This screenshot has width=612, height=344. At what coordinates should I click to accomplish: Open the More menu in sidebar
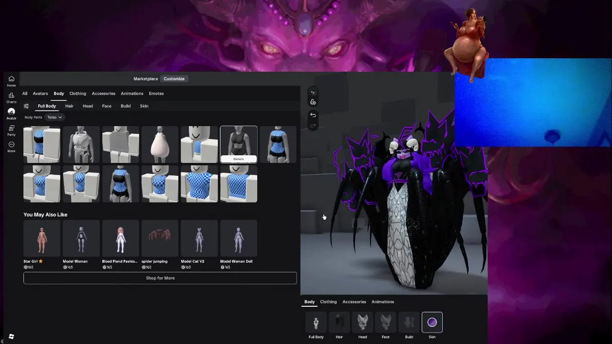(x=11, y=147)
